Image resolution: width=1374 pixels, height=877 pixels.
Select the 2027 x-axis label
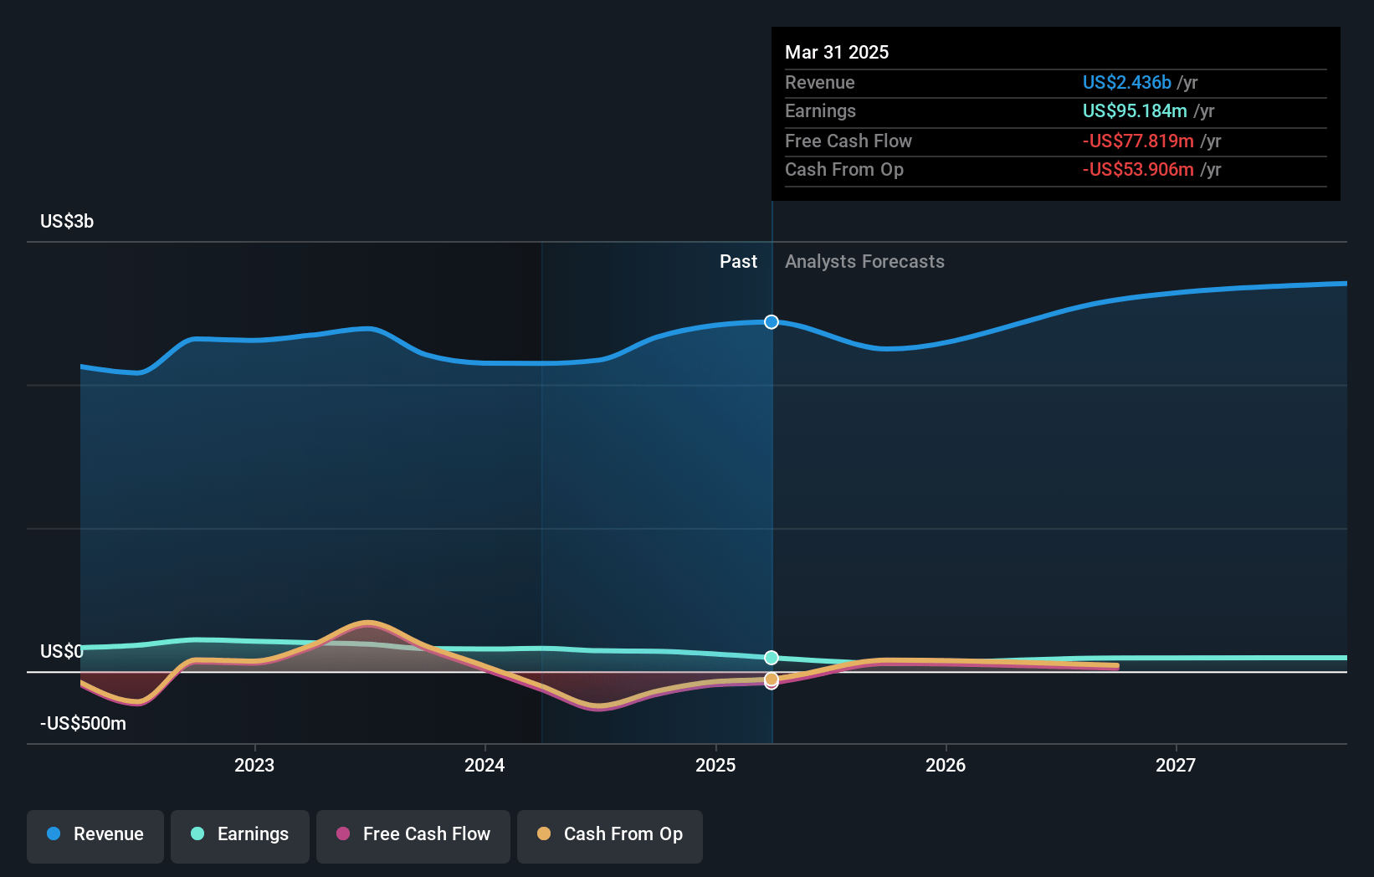click(x=1176, y=765)
